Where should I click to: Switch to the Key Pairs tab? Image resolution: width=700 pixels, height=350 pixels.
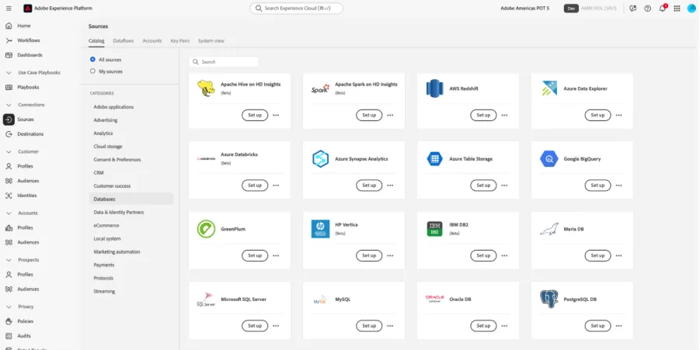[x=180, y=40]
